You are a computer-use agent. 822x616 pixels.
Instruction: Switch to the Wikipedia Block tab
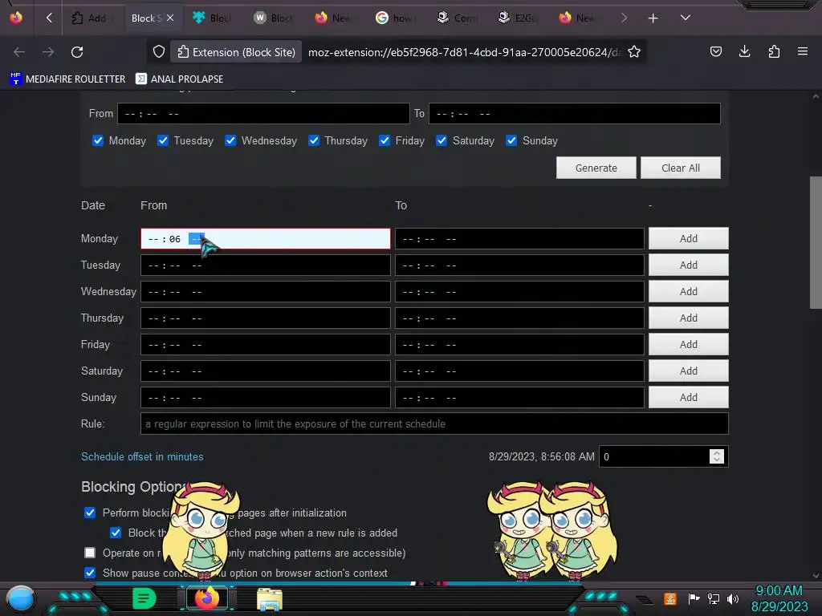click(x=274, y=18)
